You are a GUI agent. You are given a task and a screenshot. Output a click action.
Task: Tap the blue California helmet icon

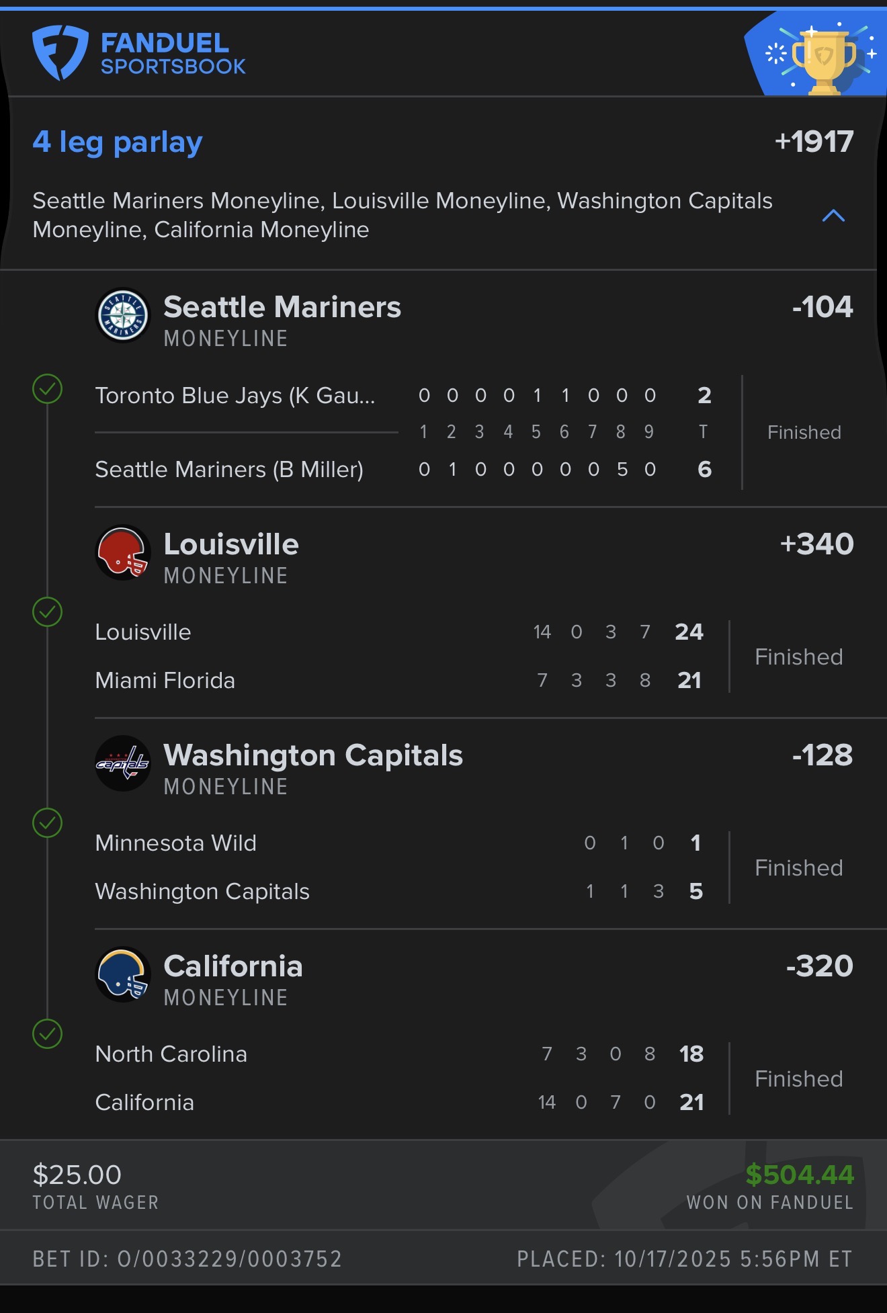123,974
